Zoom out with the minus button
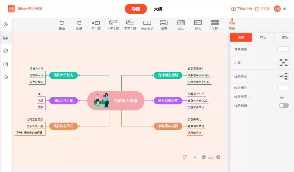294x172 pixels. (204, 157)
